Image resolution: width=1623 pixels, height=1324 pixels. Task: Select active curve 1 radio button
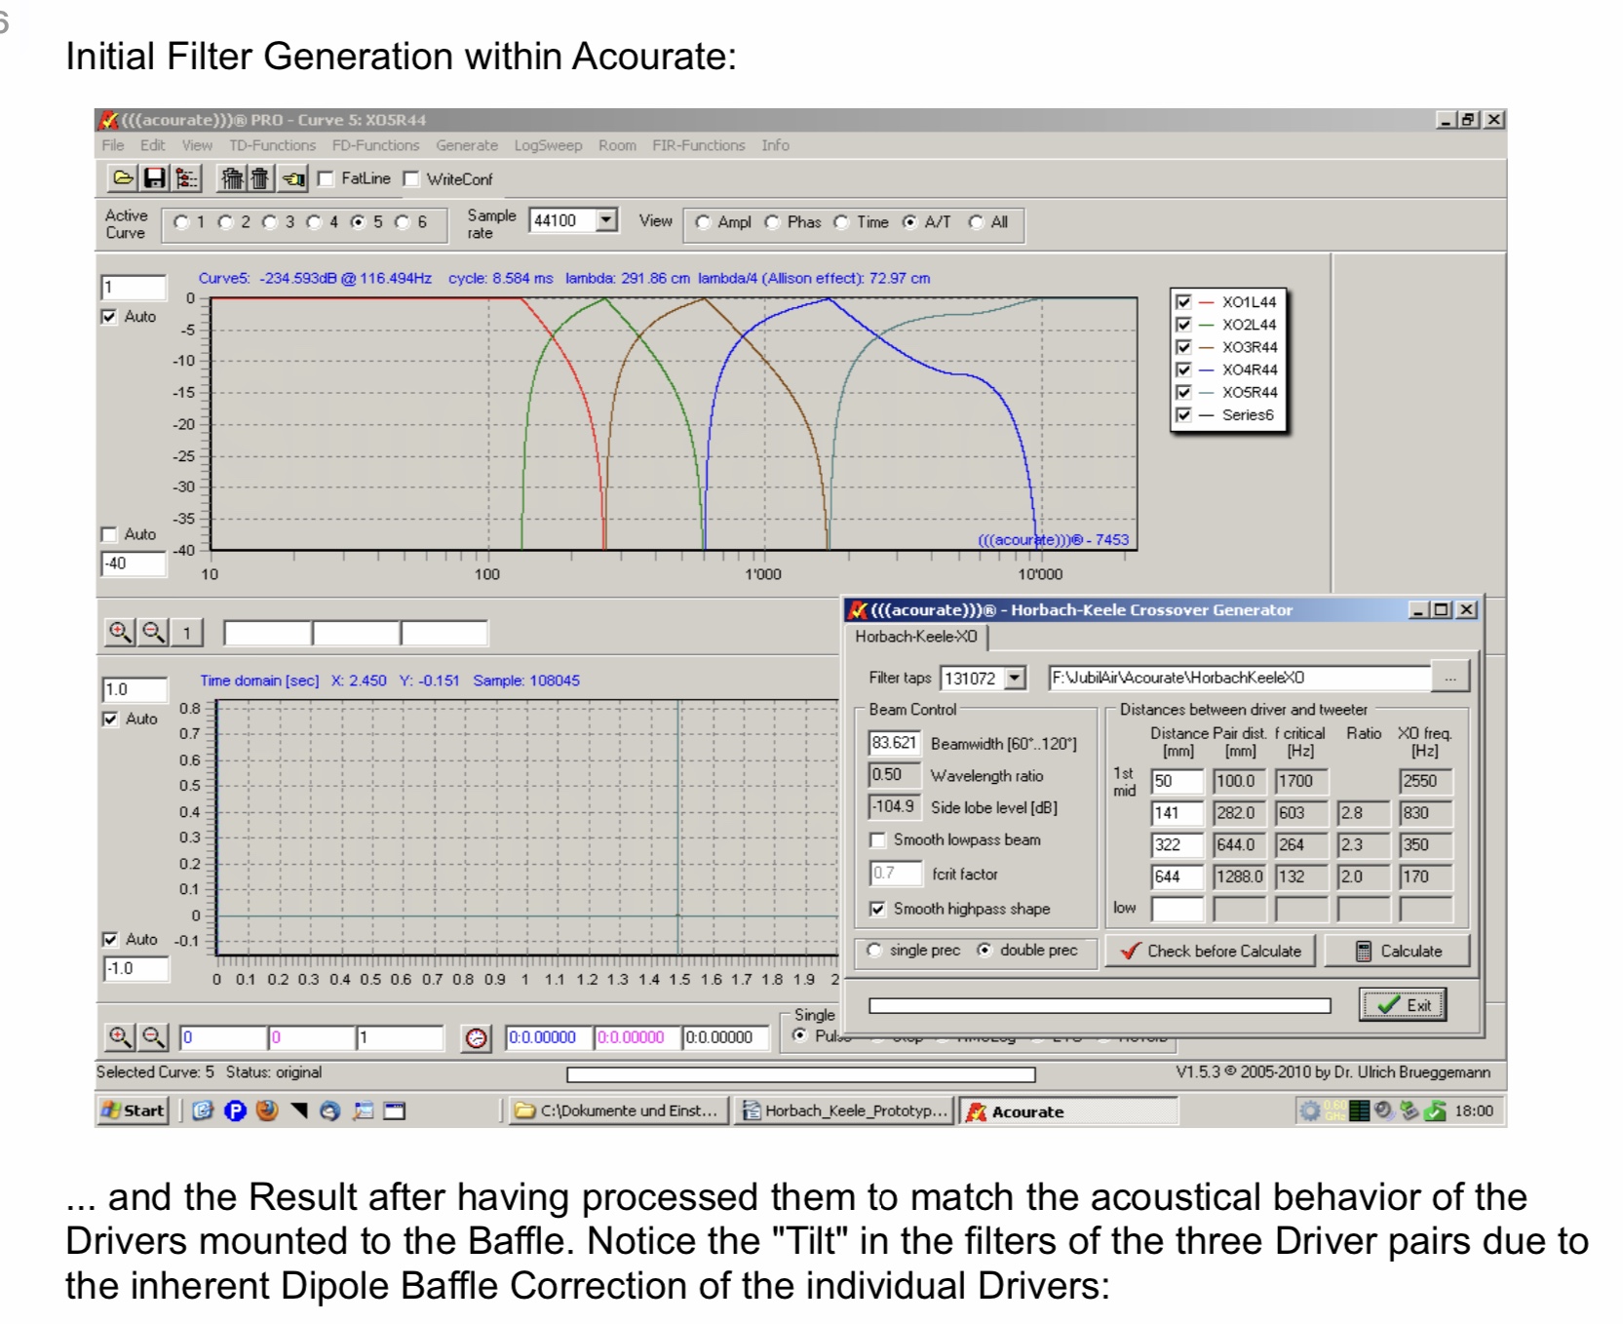[181, 222]
